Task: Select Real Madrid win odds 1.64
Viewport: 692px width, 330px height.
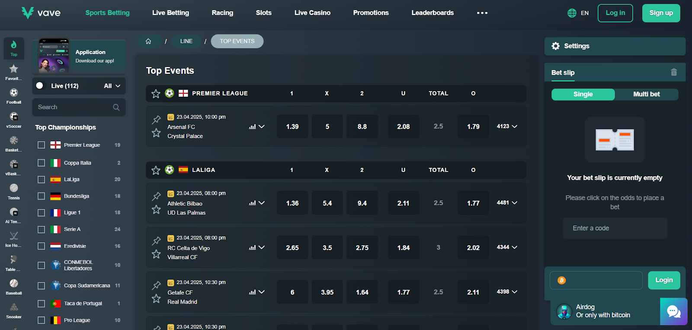Action: pos(362,292)
